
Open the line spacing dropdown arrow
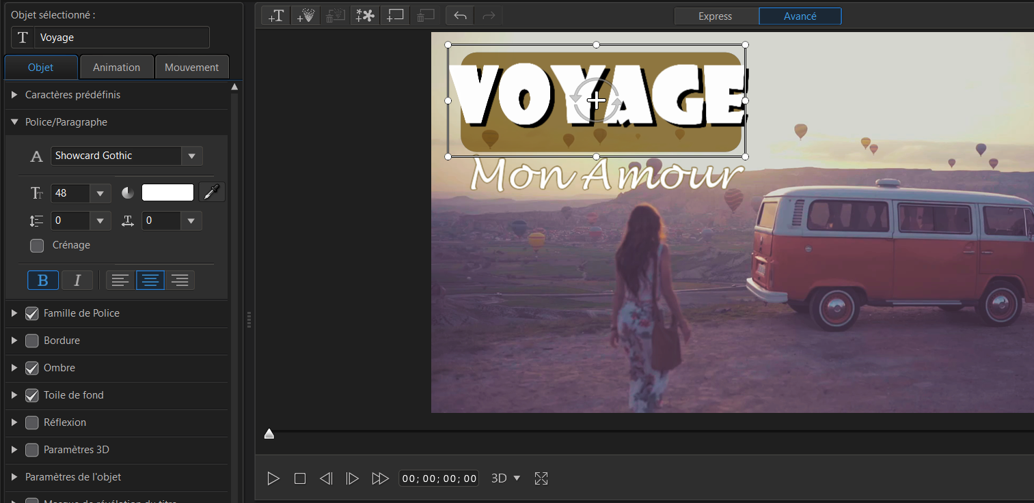click(x=100, y=220)
